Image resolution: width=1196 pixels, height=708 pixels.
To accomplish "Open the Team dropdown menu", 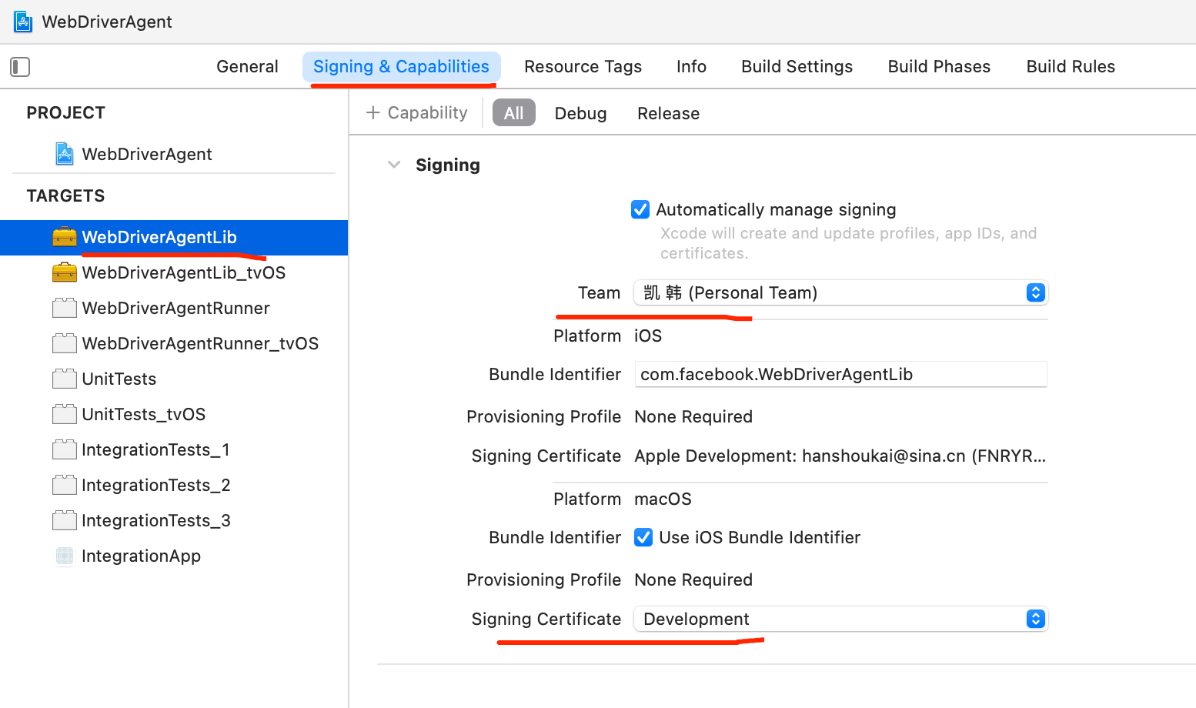I will 841,292.
